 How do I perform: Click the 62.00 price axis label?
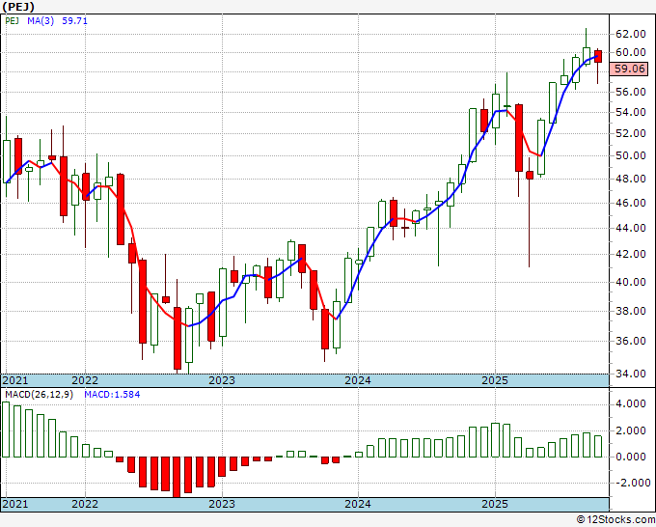tap(631, 34)
